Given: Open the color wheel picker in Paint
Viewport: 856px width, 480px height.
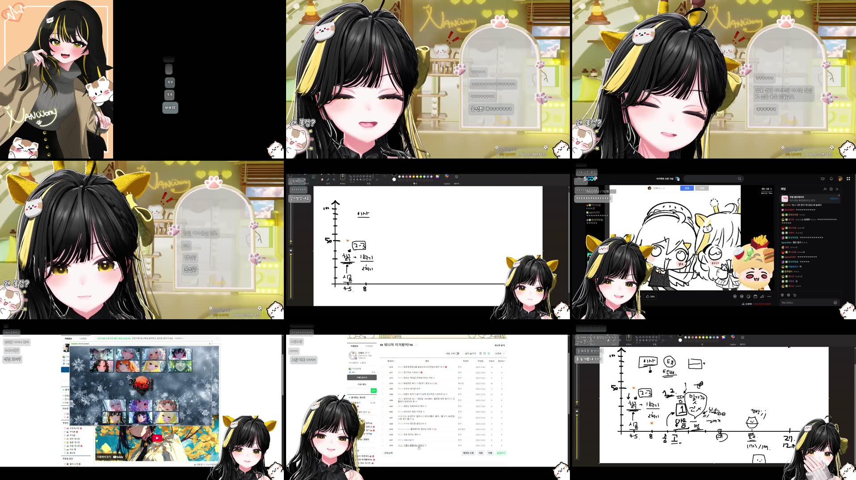Looking at the screenshot, I should coord(437,176).
